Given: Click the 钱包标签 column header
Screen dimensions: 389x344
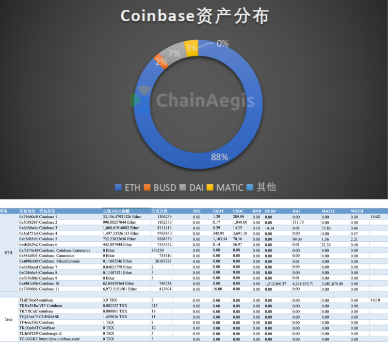Looking at the screenshot, I should (47, 211).
